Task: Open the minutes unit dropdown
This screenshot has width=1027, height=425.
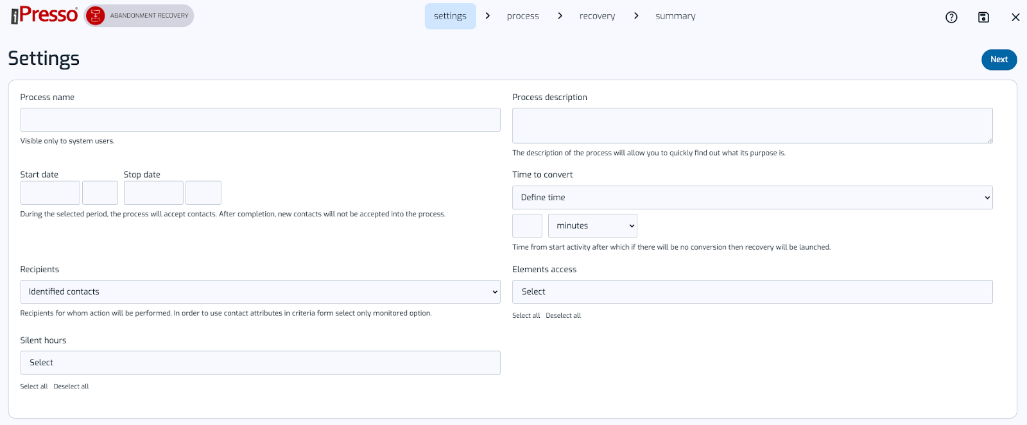Action: 592,226
